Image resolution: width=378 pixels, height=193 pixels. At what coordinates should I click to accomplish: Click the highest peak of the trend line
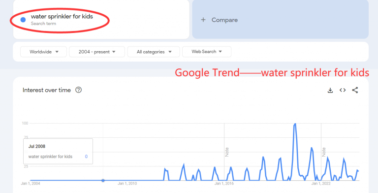[x=295, y=124]
